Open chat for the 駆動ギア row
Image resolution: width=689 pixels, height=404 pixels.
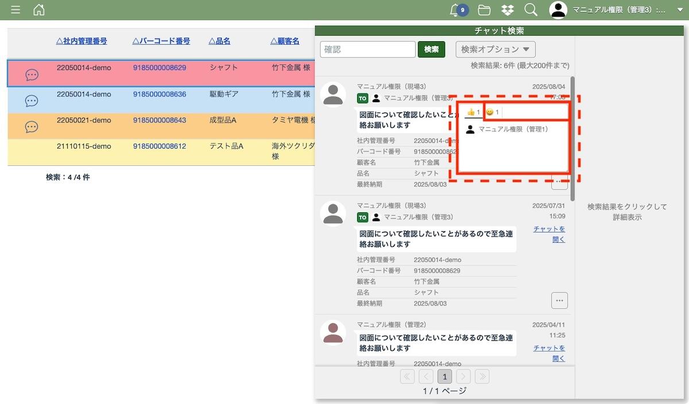point(32,101)
